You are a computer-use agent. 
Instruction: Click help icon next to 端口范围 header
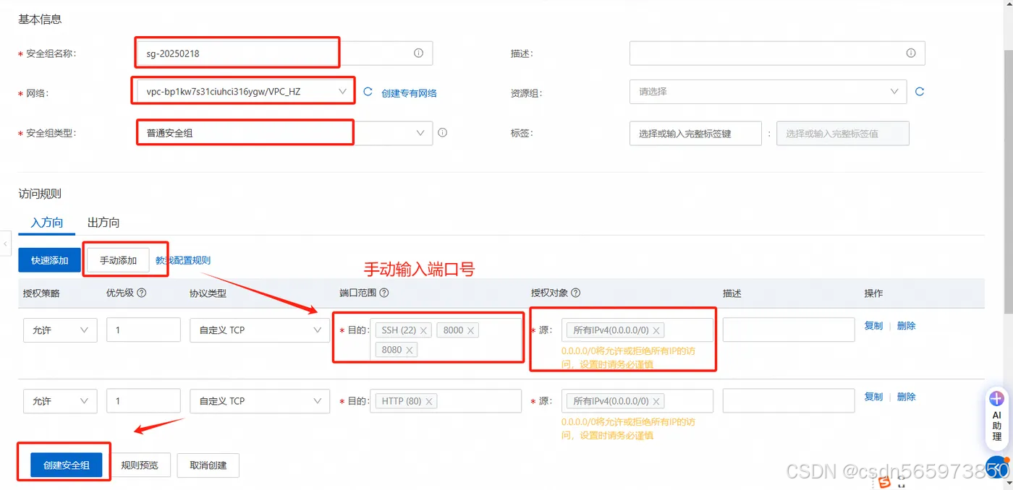pos(384,293)
